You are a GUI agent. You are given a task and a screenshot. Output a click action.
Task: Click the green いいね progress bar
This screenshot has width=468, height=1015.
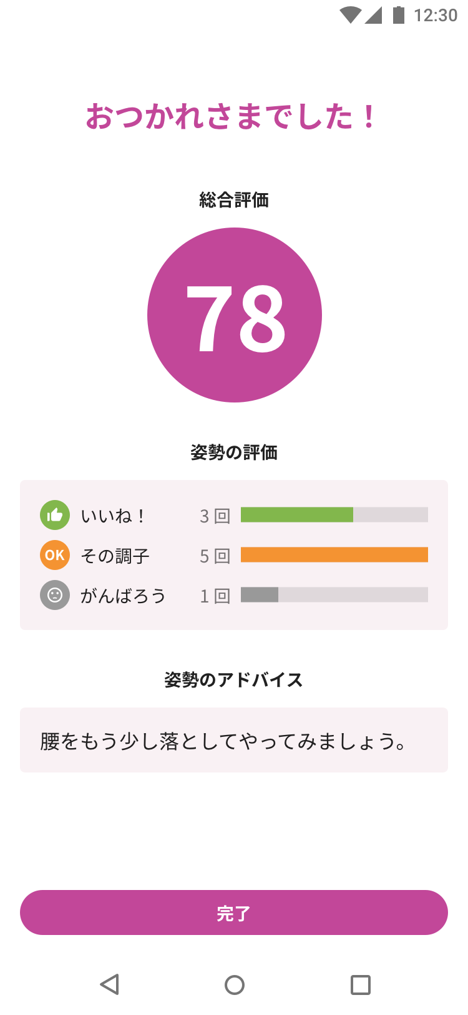pos(334,515)
